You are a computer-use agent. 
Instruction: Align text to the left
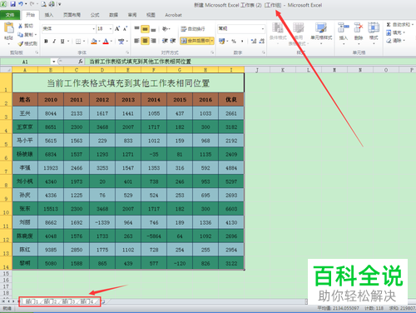point(136,41)
